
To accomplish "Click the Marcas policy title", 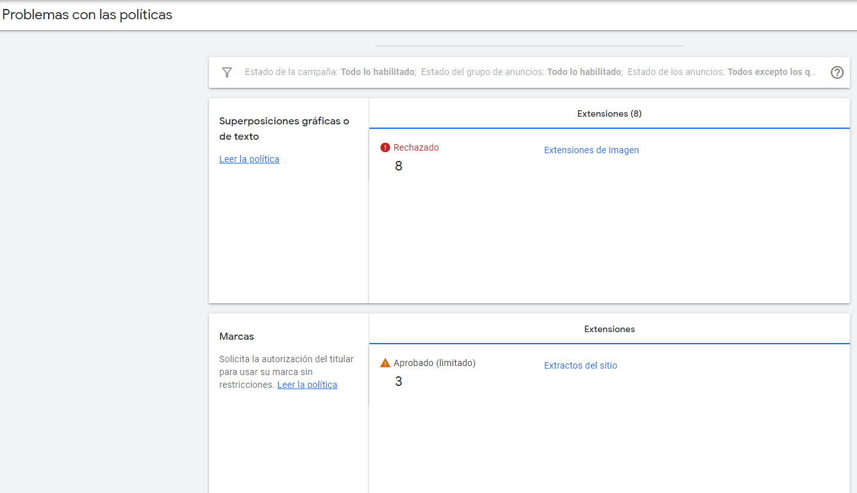I will [x=237, y=337].
